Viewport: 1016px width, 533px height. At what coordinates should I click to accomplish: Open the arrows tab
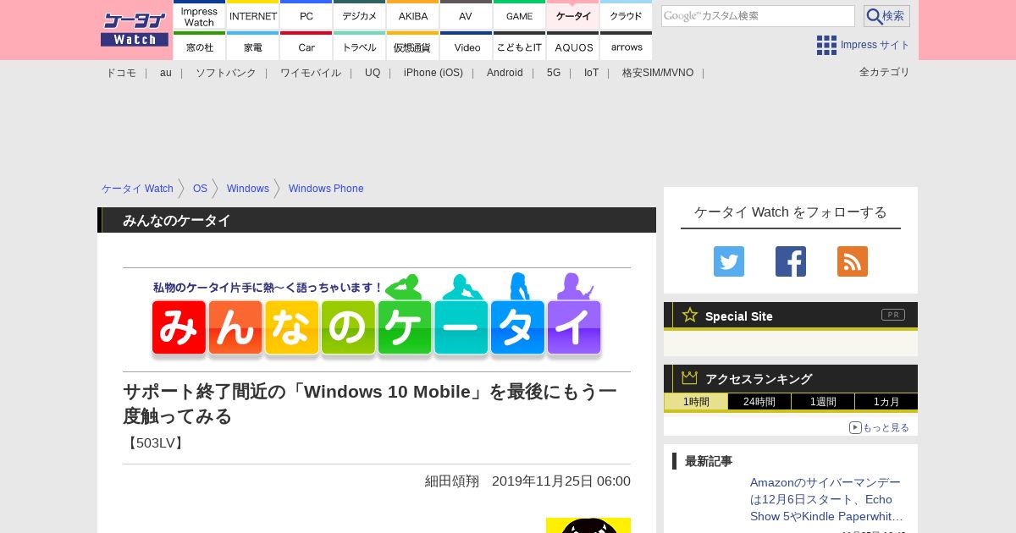(626, 47)
